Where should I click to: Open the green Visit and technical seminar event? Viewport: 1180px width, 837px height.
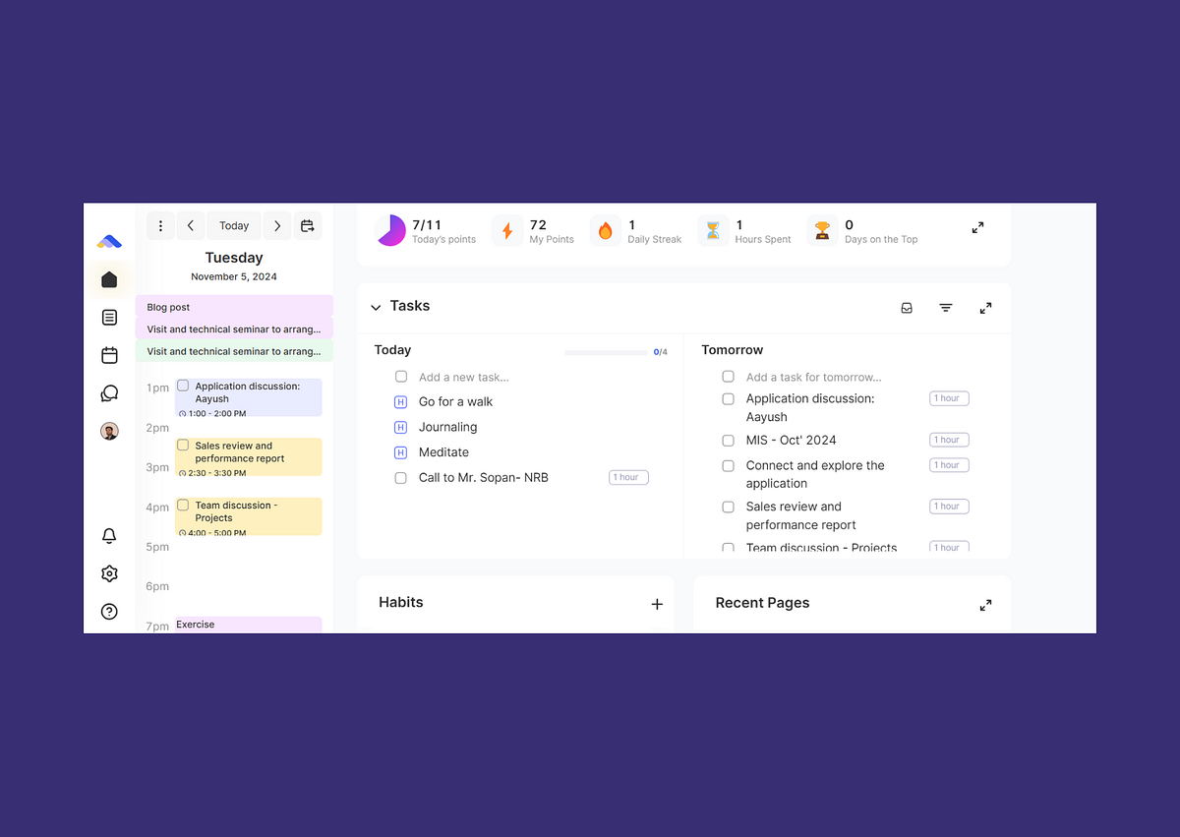[234, 351]
